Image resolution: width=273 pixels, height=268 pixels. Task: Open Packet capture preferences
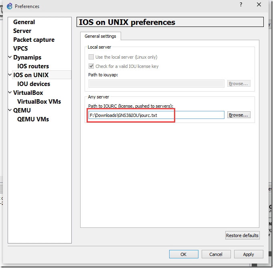[x=34, y=40]
